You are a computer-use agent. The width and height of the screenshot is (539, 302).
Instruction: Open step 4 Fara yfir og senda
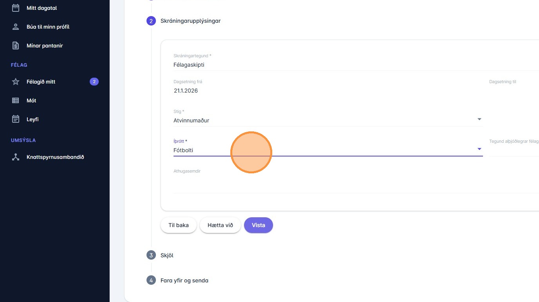click(184, 280)
